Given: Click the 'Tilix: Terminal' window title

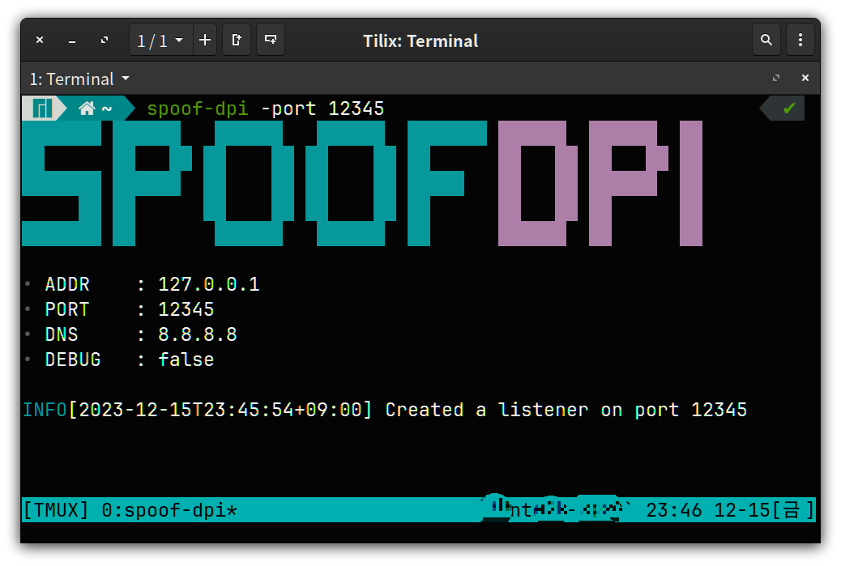Looking at the screenshot, I should (420, 40).
